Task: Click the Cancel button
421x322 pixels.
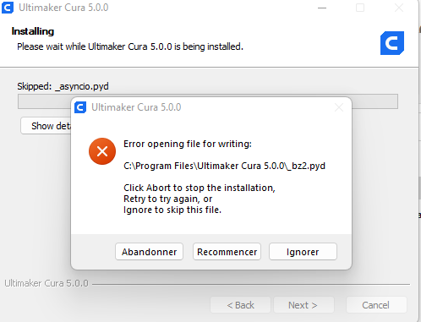Action: (x=375, y=305)
